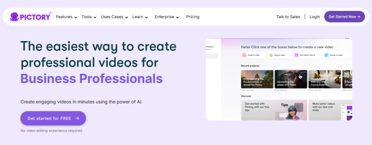Click the Pictory octopus logo
372x145 pixels.
(x=14, y=17)
